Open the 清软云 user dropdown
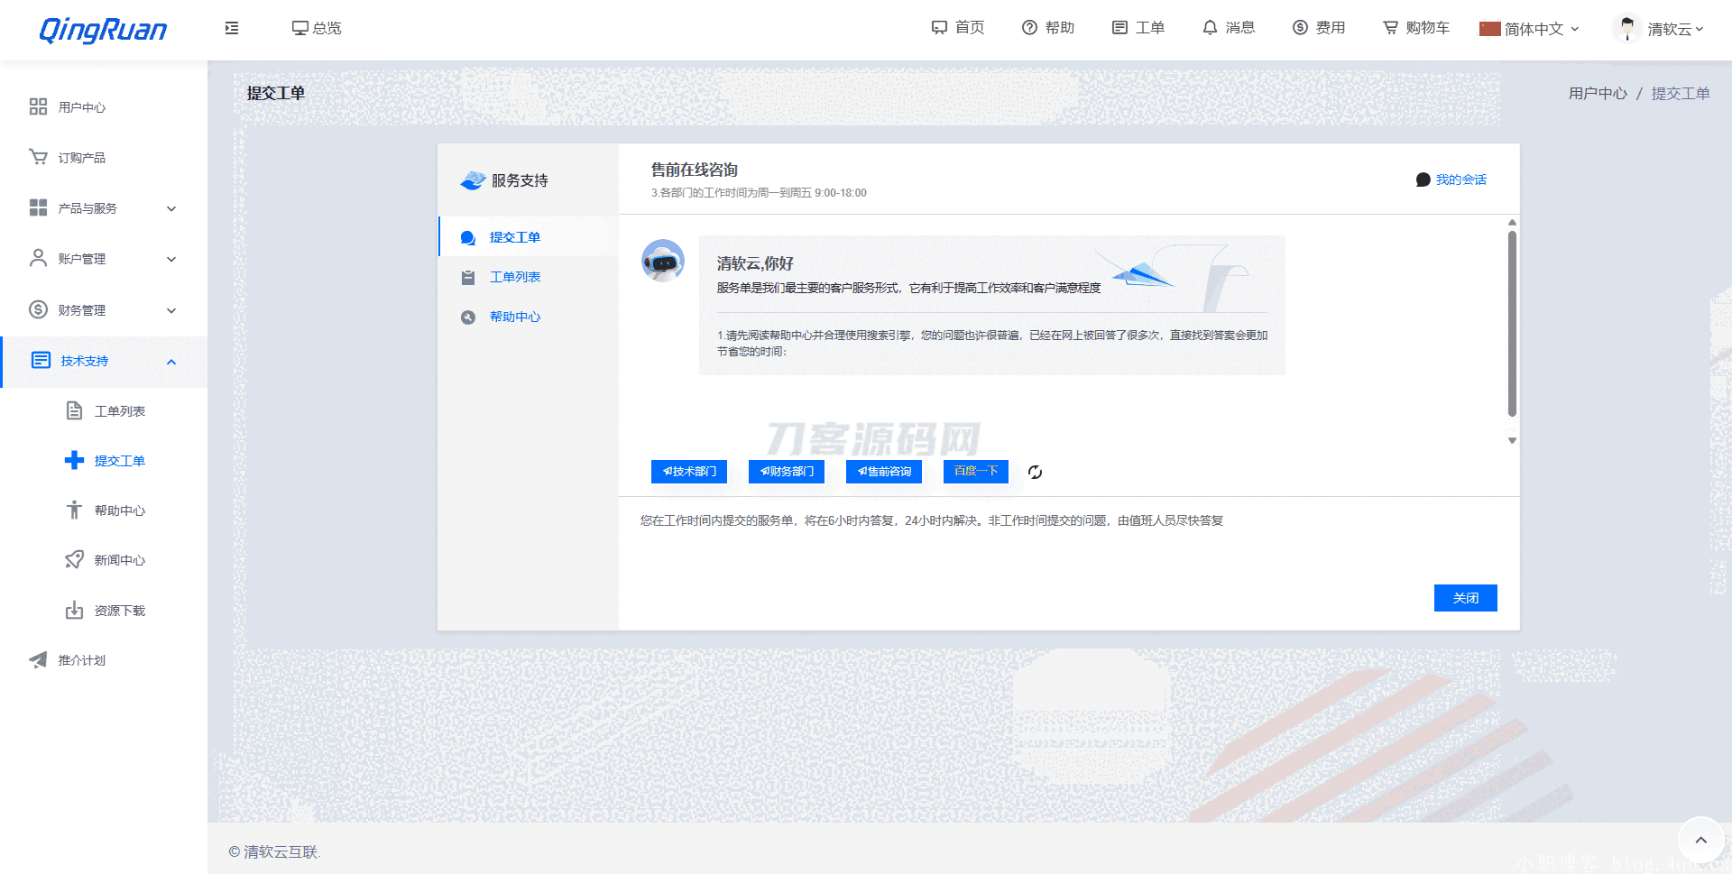The image size is (1732, 874). 1660,29
